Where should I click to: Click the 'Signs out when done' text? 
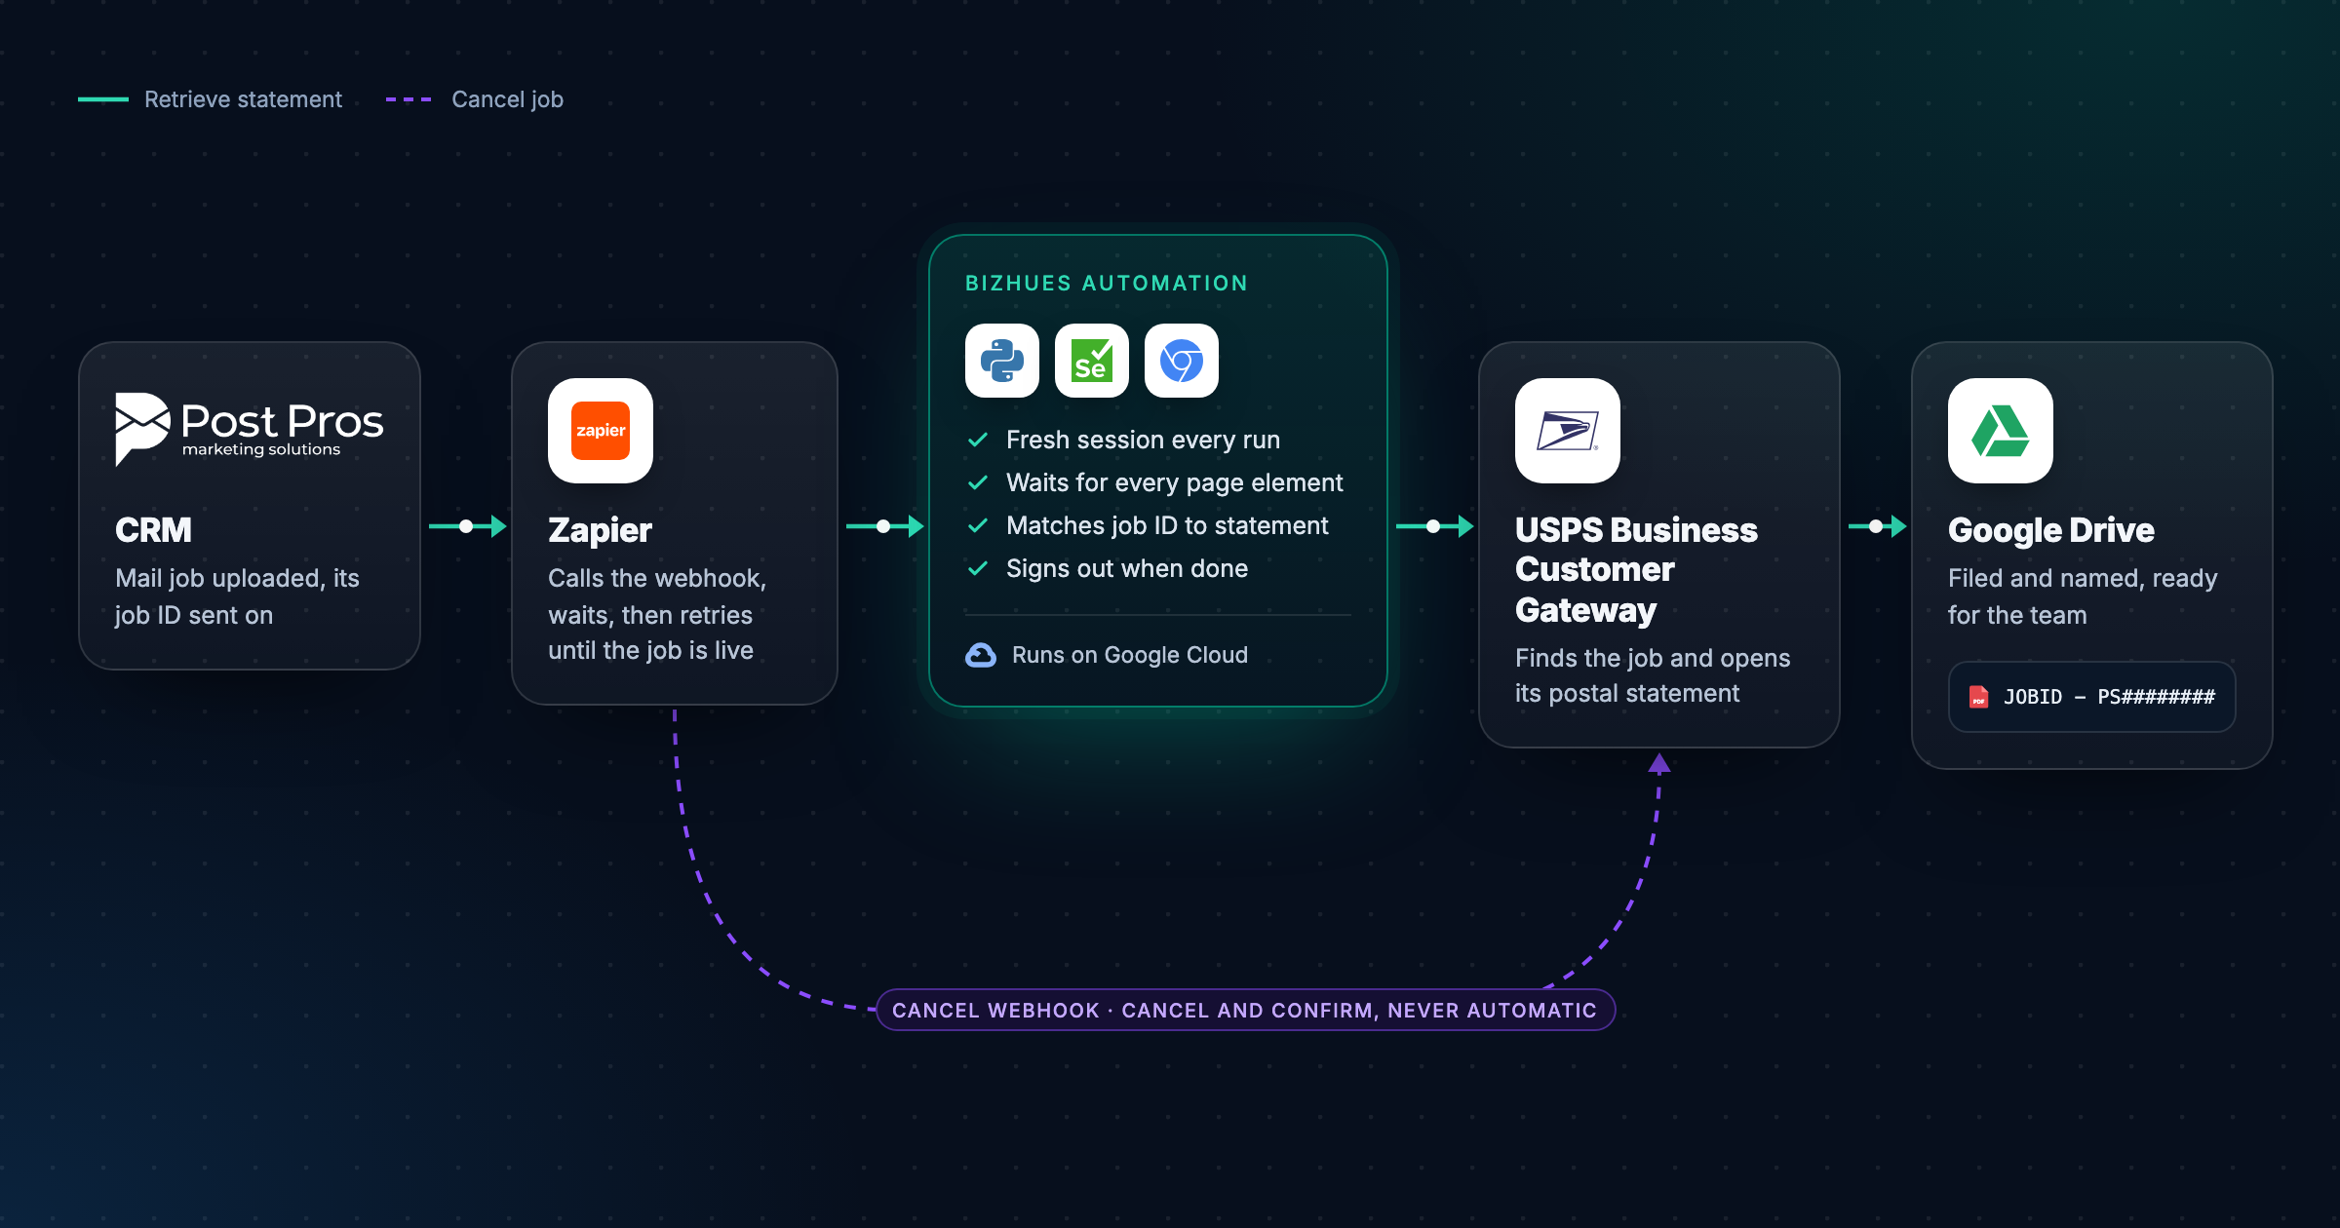coord(1127,568)
